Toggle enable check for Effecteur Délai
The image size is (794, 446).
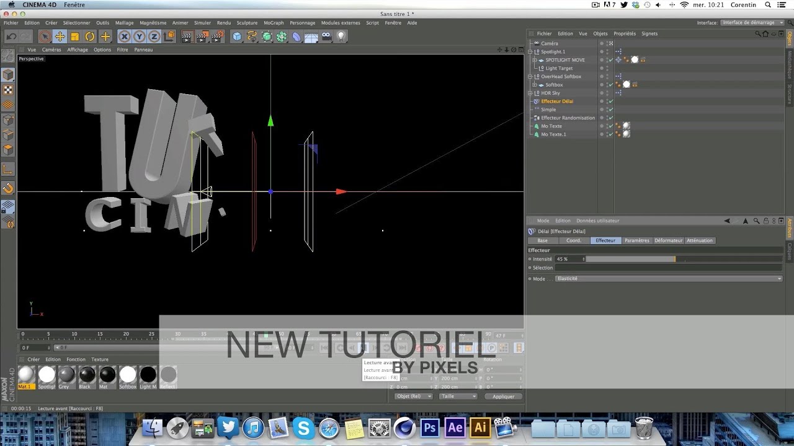pos(611,102)
